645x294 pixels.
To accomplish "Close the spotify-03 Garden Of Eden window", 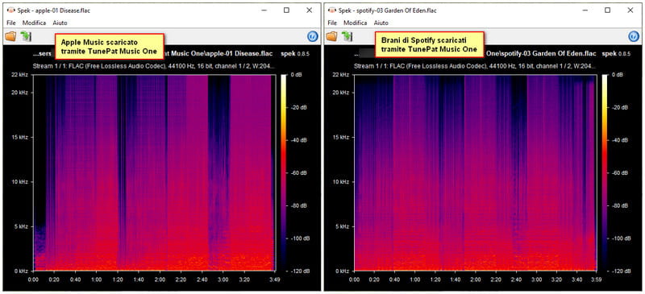I will tap(630, 10).
